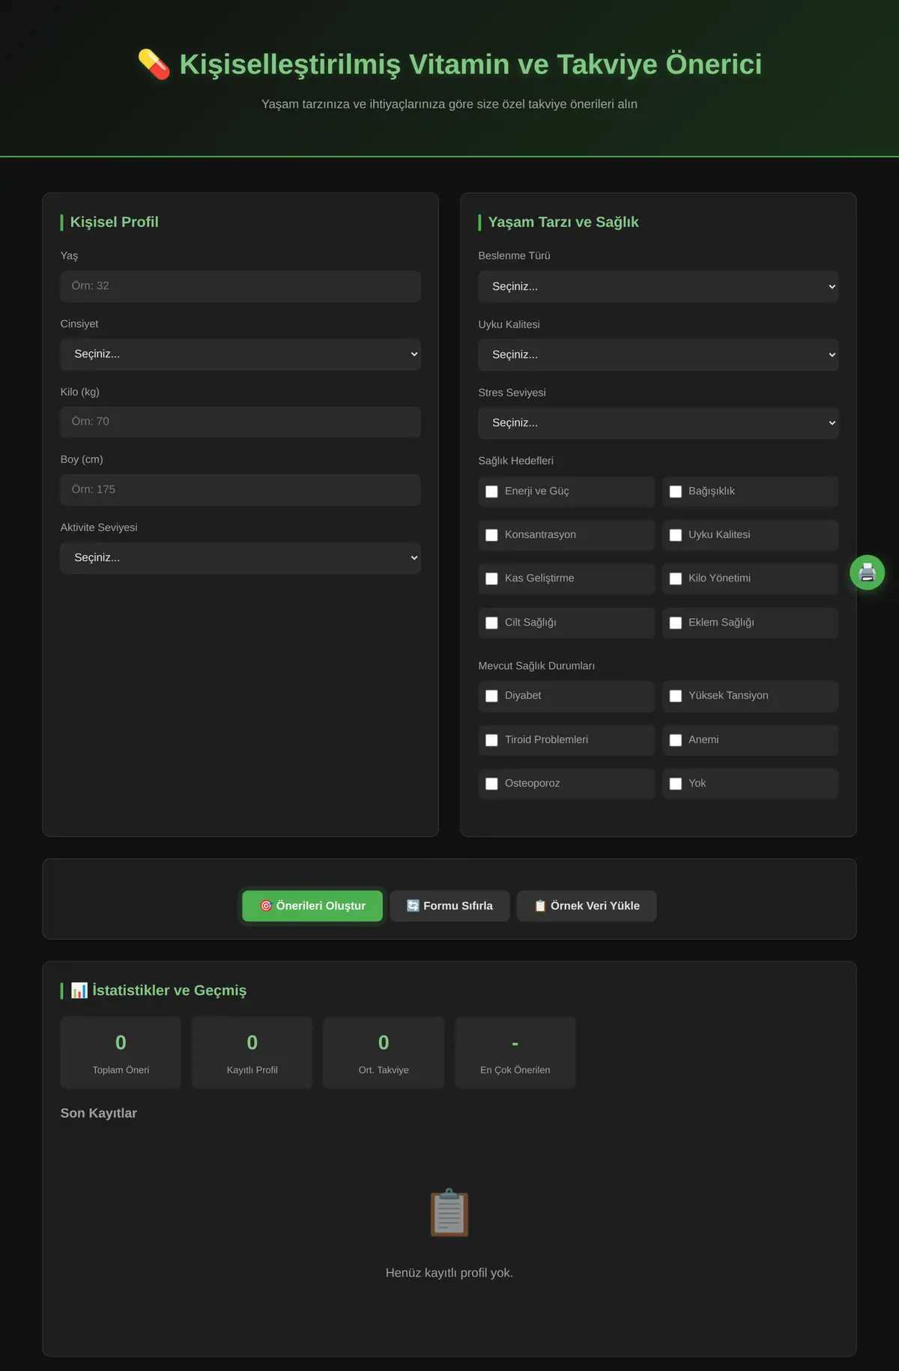Mark the Yok condition option
The width and height of the screenshot is (899, 1371).
click(675, 784)
